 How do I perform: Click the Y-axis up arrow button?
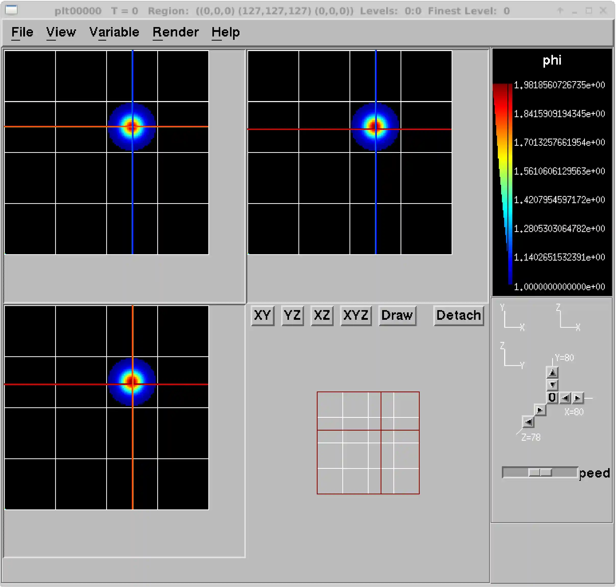click(x=552, y=373)
